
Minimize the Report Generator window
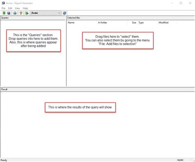[172, 3]
